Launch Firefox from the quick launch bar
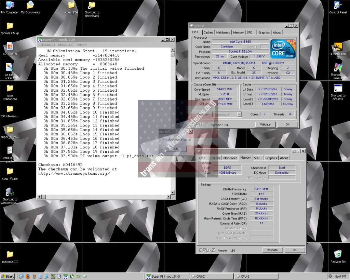 pos(28,276)
